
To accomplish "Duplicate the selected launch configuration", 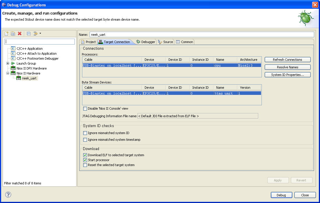I will click(13, 34).
